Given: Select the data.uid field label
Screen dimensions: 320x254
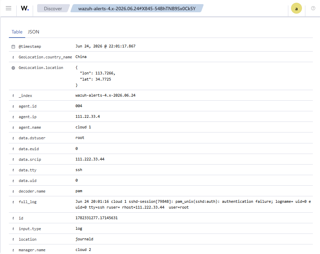Looking at the screenshot, I should pos(28,181).
